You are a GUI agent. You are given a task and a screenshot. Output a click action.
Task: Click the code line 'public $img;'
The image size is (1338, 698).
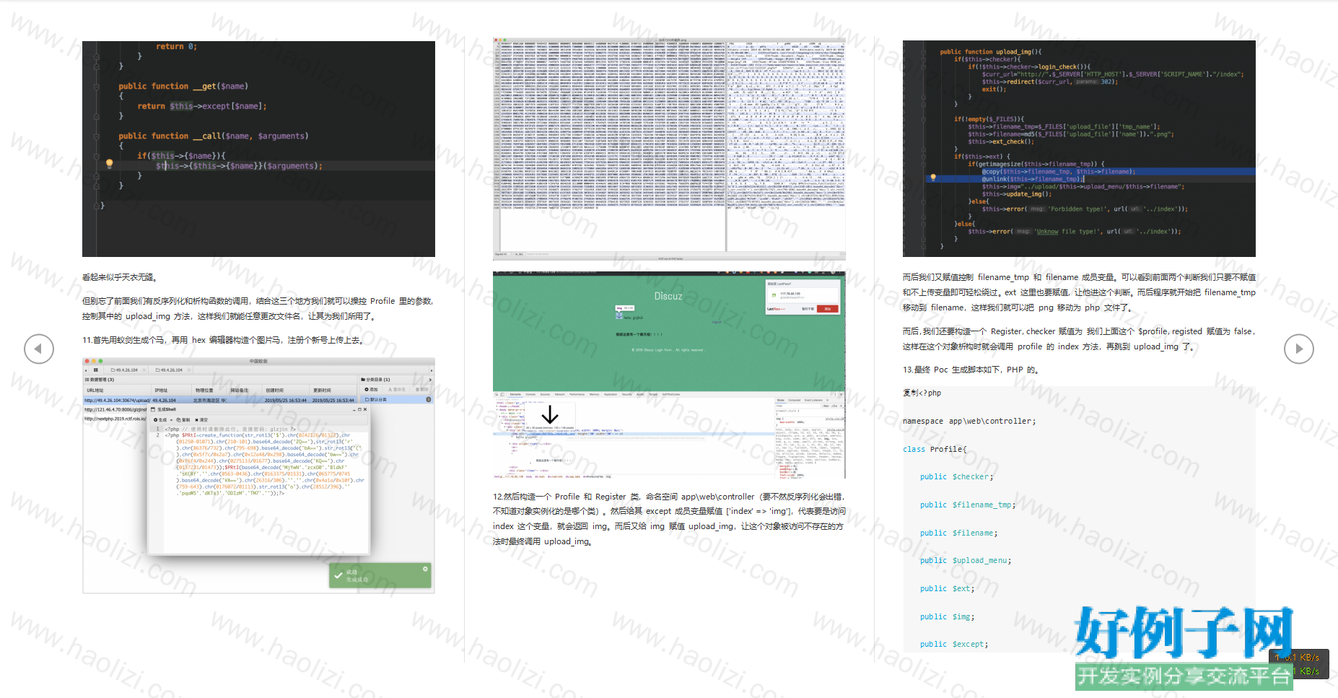click(948, 617)
